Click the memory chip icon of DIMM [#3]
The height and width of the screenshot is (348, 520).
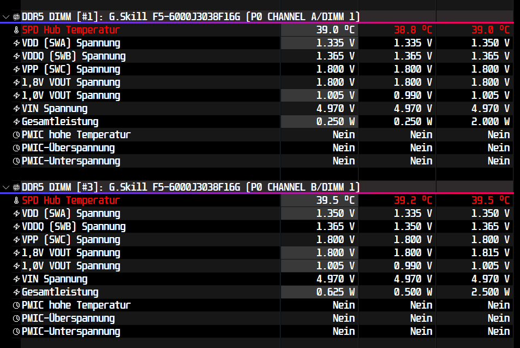(x=16, y=187)
